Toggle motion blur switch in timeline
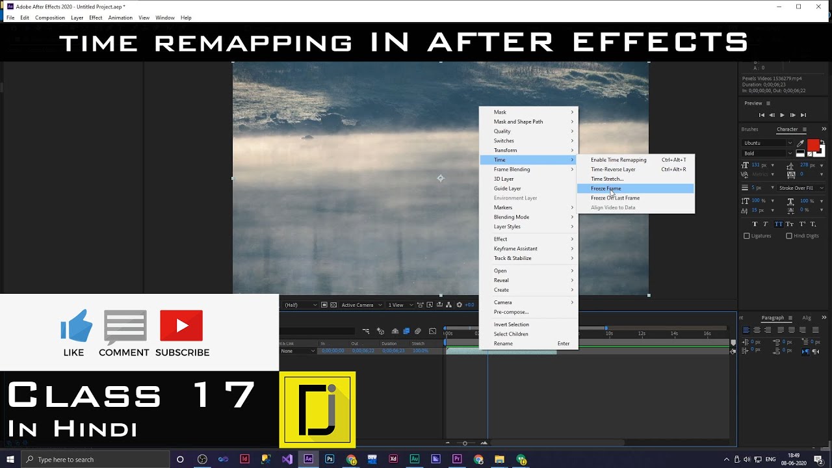Viewport: 832px width, 468px height. [x=418, y=331]
